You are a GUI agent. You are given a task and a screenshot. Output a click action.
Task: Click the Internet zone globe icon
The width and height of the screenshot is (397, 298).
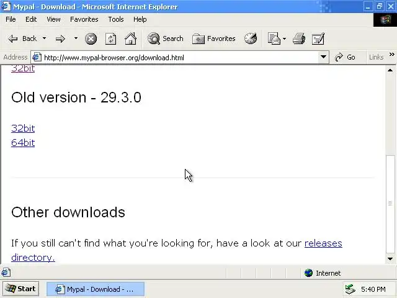[x=308, y=273]
